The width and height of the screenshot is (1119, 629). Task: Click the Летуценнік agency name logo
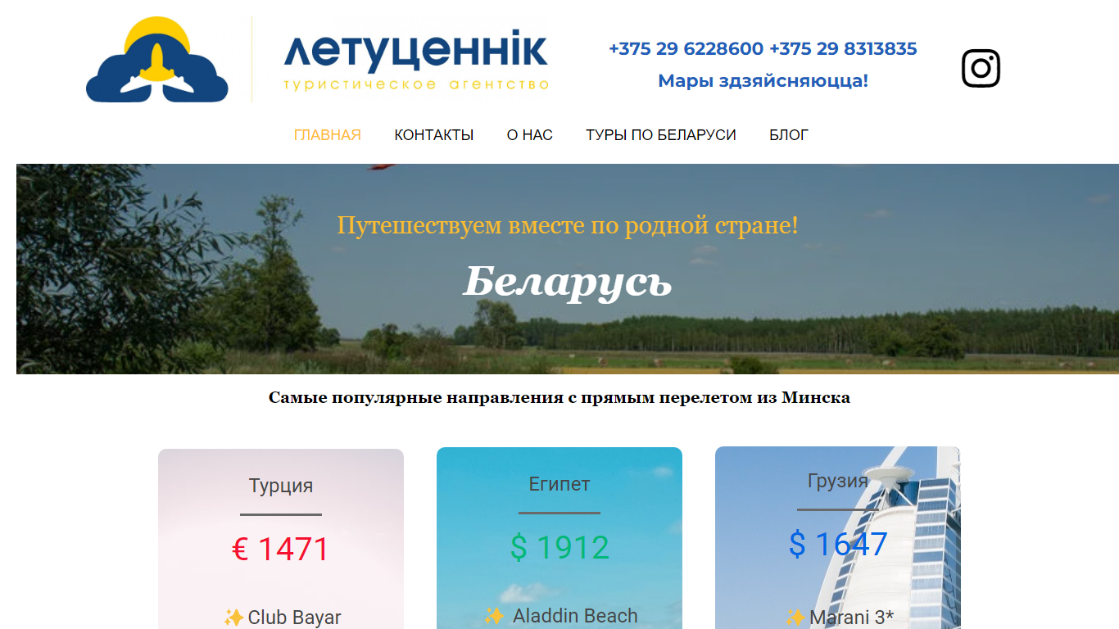coord(416,60)
